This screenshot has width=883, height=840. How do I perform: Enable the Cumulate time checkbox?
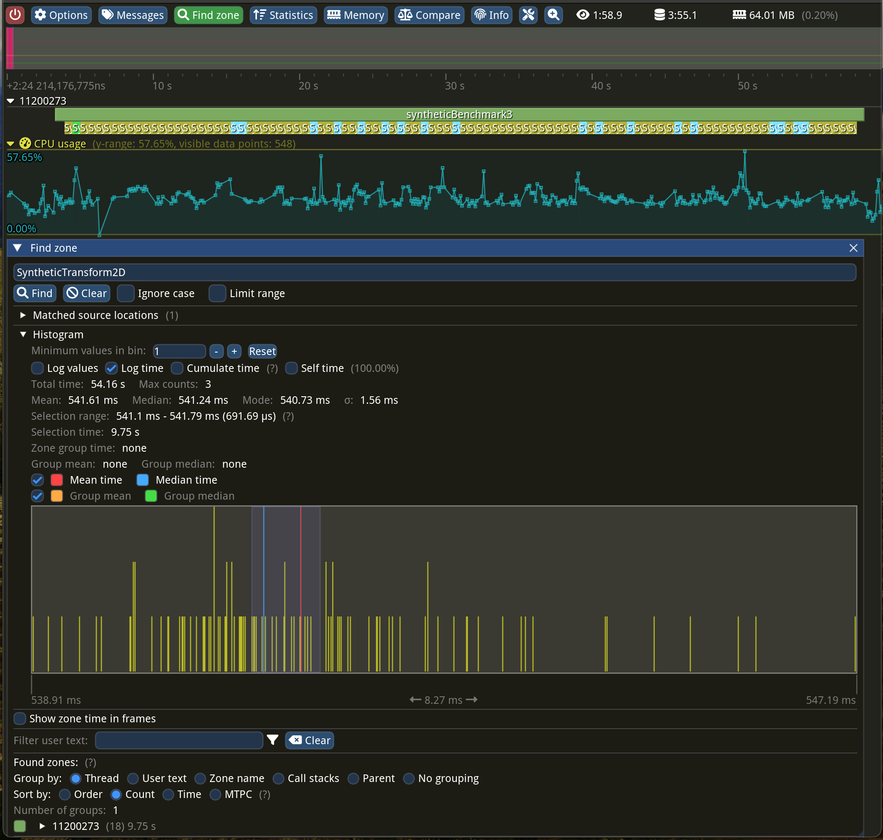[x=178, y=368]
